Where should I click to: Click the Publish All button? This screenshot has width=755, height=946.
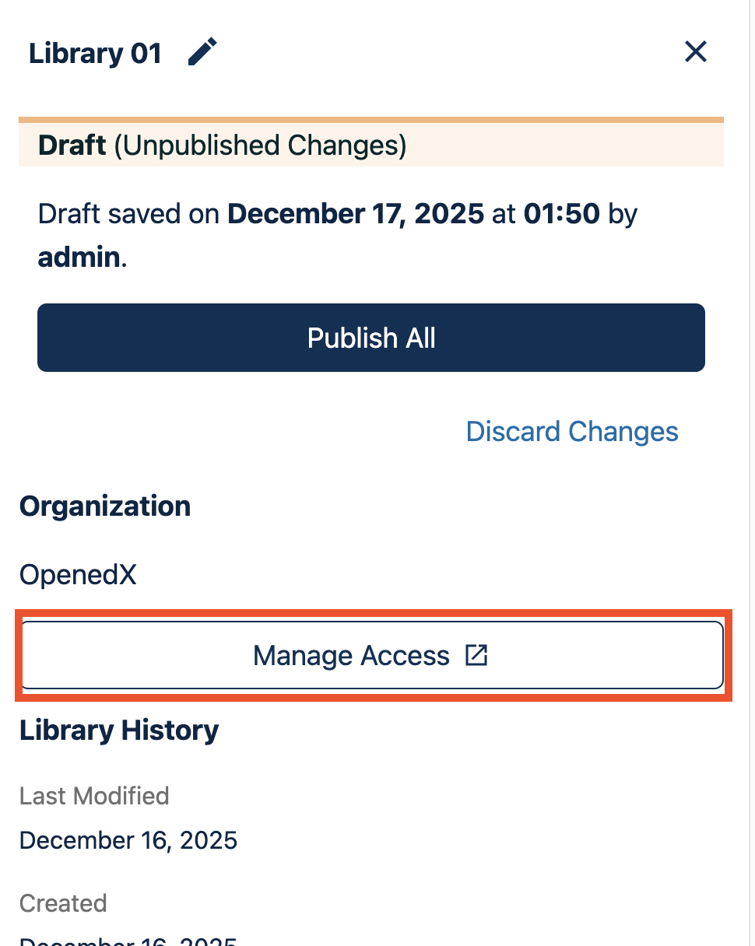(371, 338)
